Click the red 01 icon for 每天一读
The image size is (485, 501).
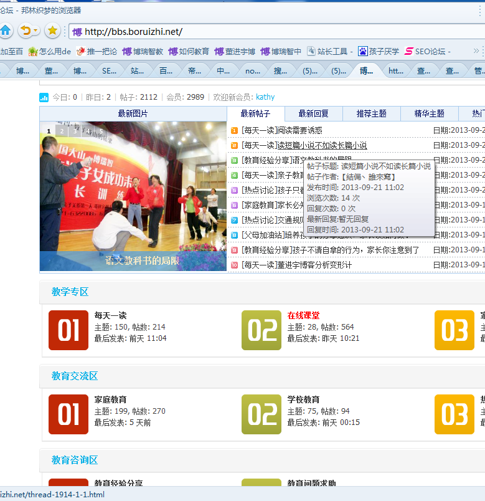point(68,330)
